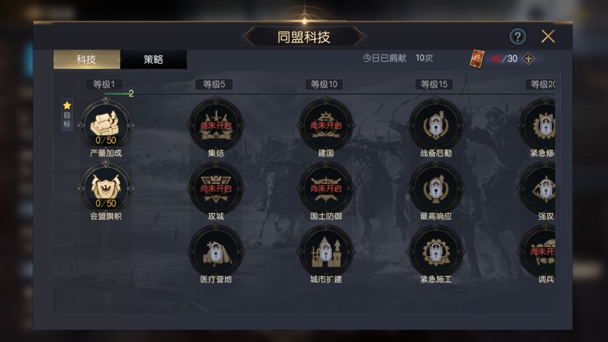The image size is (608, 342).
Task: Open the 攻城 siege technology icon
Action: (216, 188)
